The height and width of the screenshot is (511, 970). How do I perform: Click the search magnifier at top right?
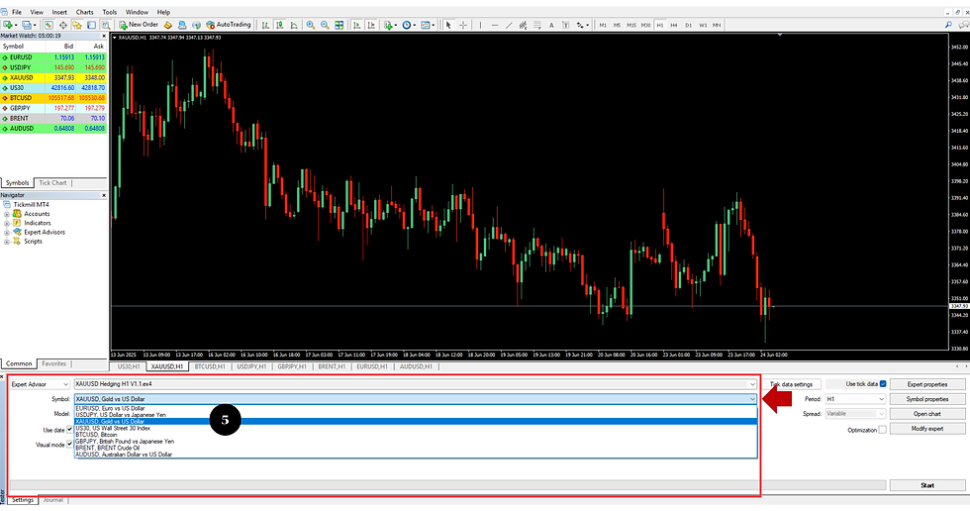click(948, 25)
